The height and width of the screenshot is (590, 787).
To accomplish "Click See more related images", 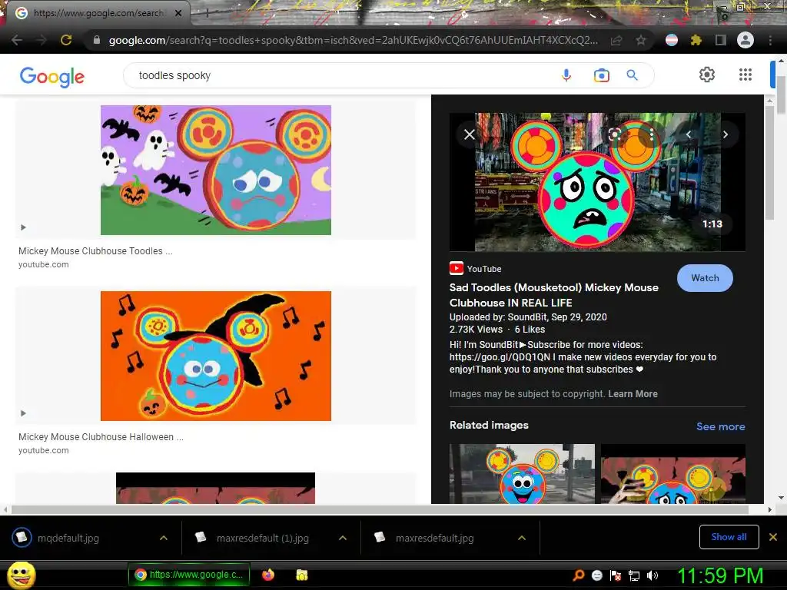I will click(720, 426).
